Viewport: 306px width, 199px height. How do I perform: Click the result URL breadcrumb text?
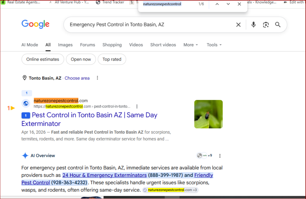click(x=82, y=107)
